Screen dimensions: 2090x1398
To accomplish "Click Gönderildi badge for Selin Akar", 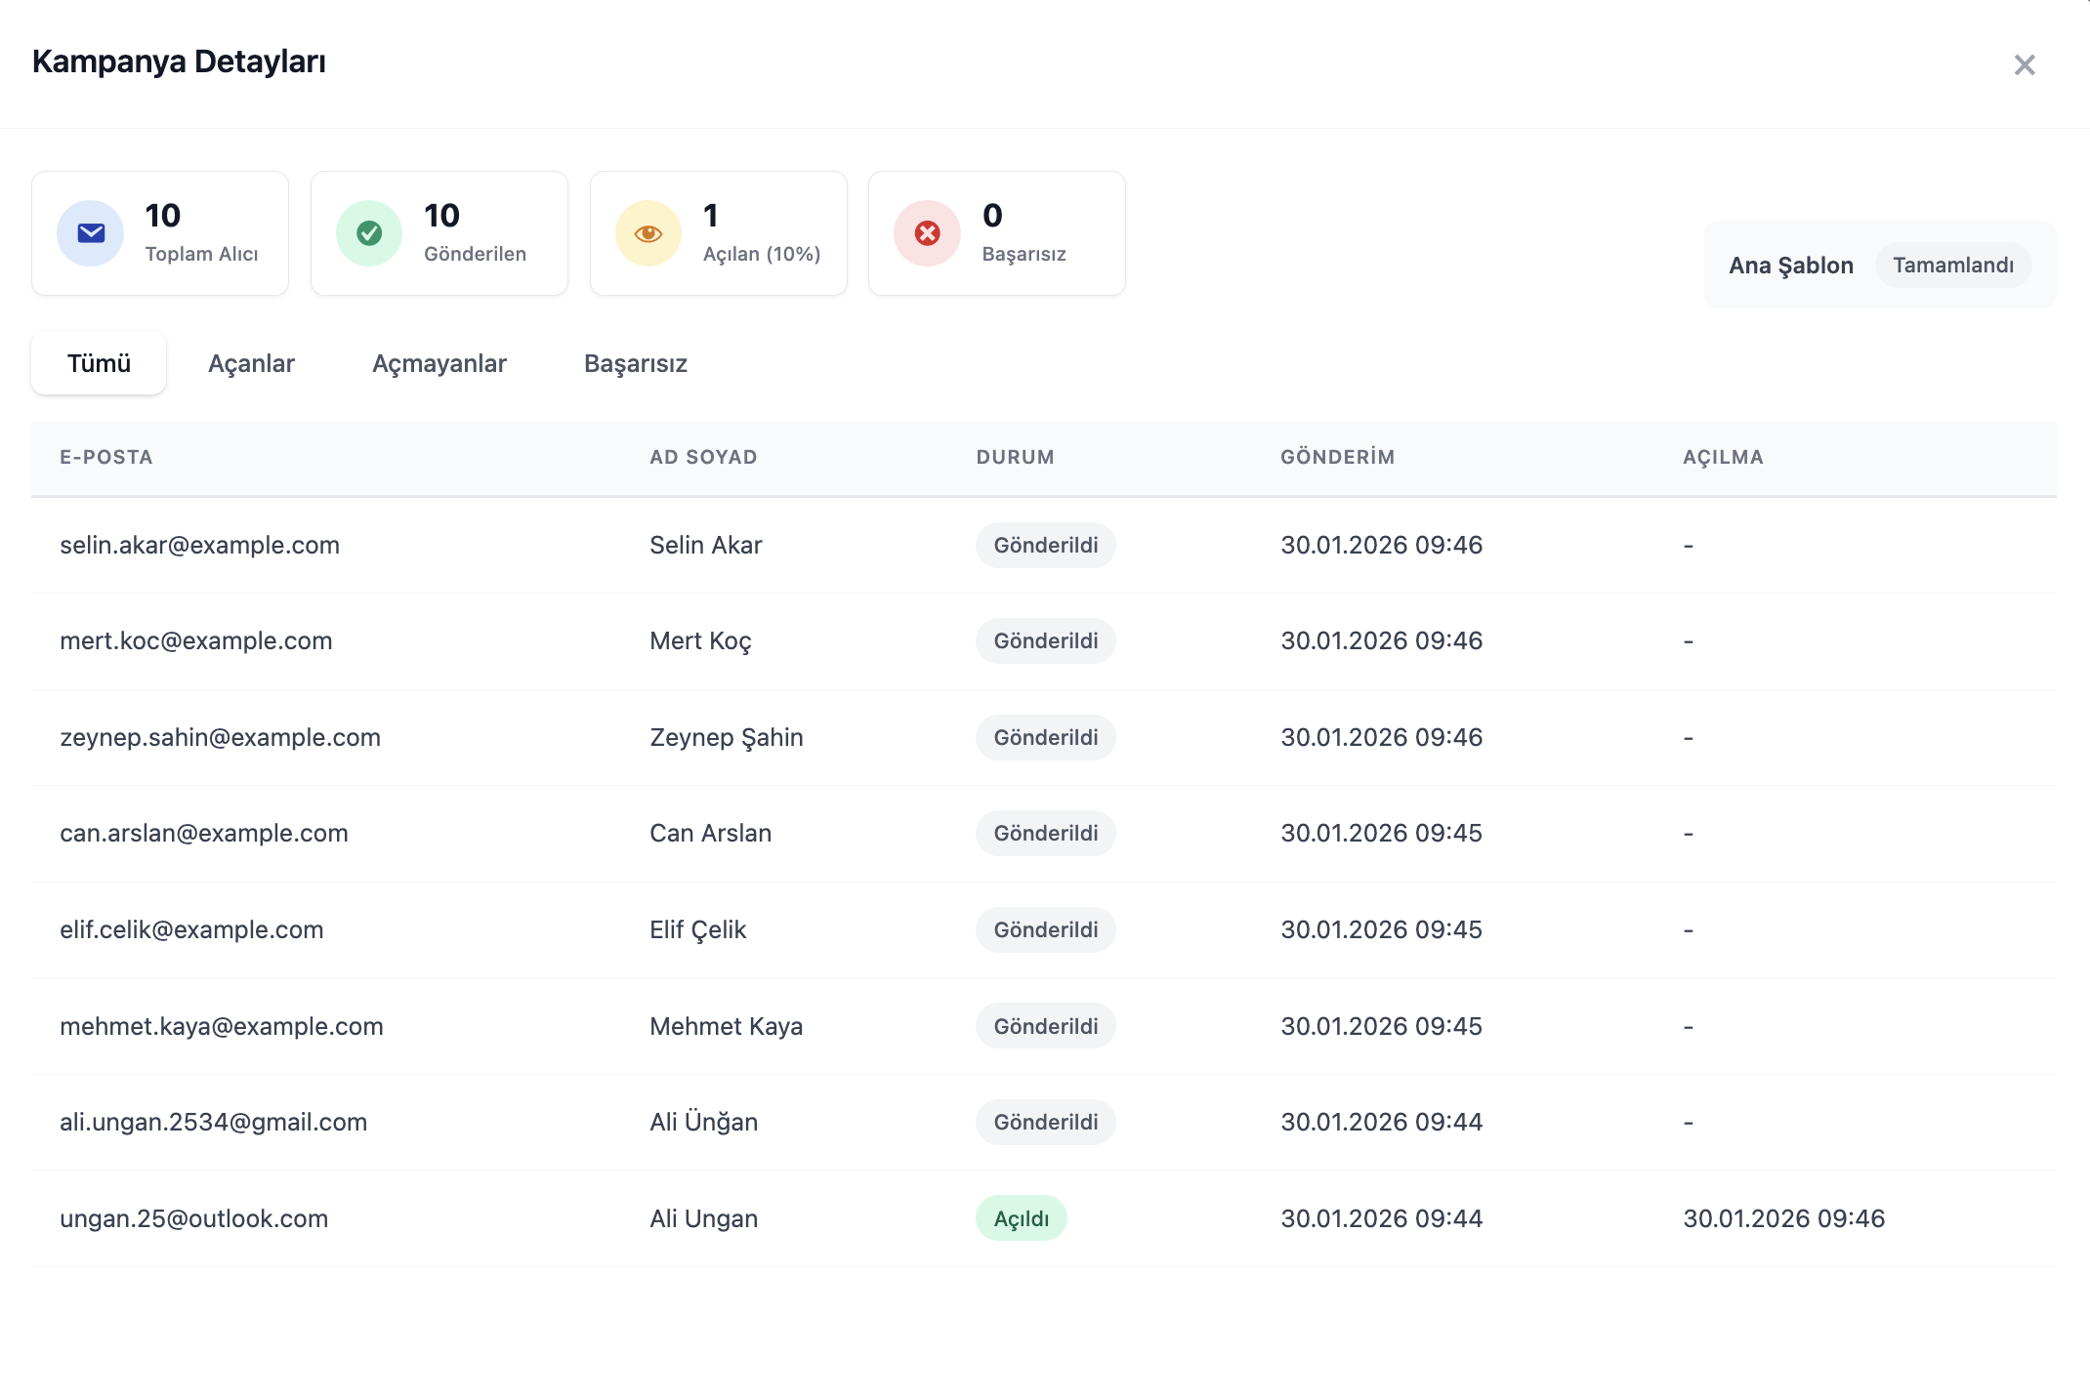I will [x=1045, y=545].
